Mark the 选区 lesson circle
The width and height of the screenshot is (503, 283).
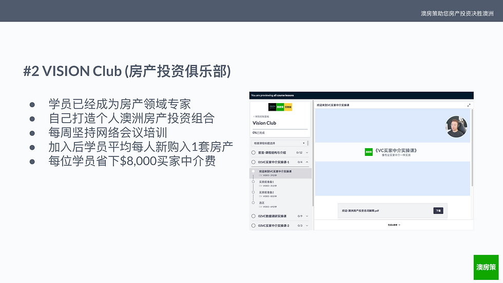pos(253,203)
